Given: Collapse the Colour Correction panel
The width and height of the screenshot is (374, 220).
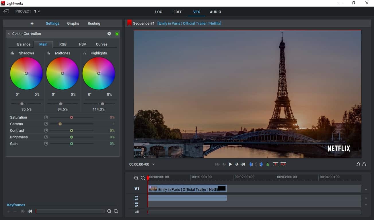Looking at the screenshot, I should click(x=9, y=34).
